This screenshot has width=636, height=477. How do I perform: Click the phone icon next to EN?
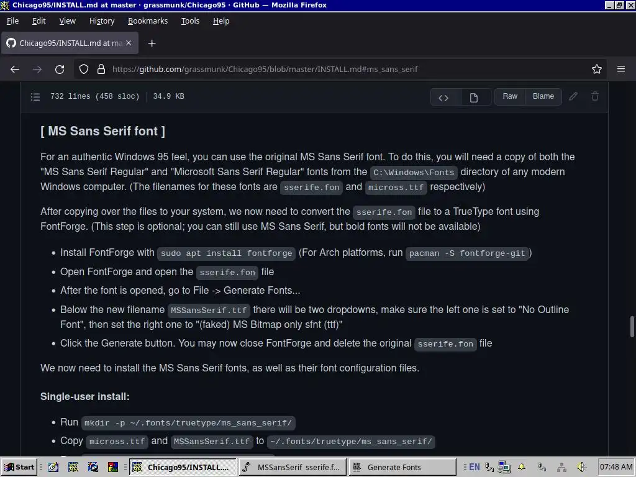tap(489, 467)
